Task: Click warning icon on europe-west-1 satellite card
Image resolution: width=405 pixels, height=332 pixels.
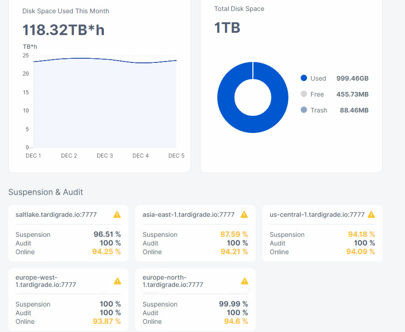Action: tap(118, 281)
